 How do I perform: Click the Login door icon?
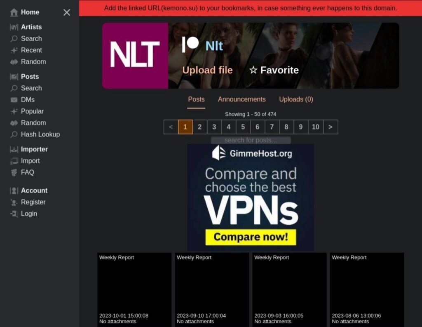point(14,214)
